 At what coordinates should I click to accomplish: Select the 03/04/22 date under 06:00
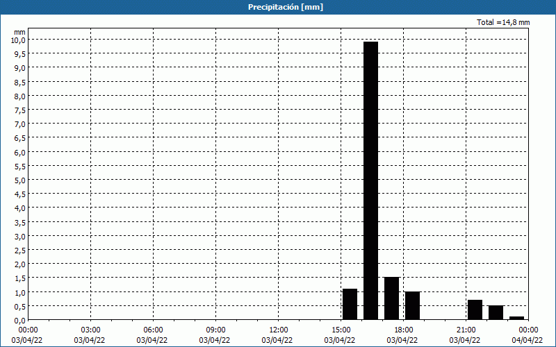[152, 340]
